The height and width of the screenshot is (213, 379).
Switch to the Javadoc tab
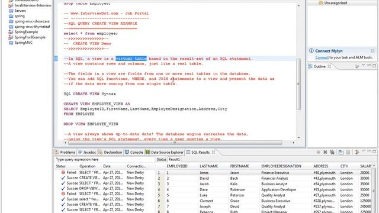(x=87, y=152)
